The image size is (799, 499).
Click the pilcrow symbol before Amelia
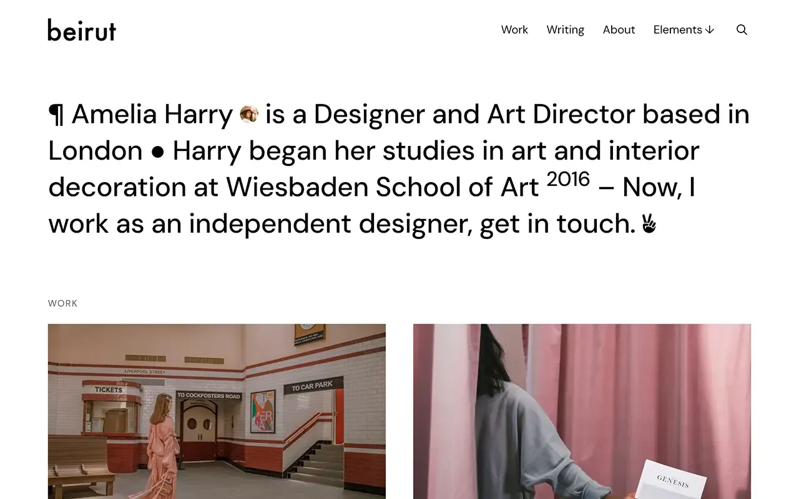[56, 115]
